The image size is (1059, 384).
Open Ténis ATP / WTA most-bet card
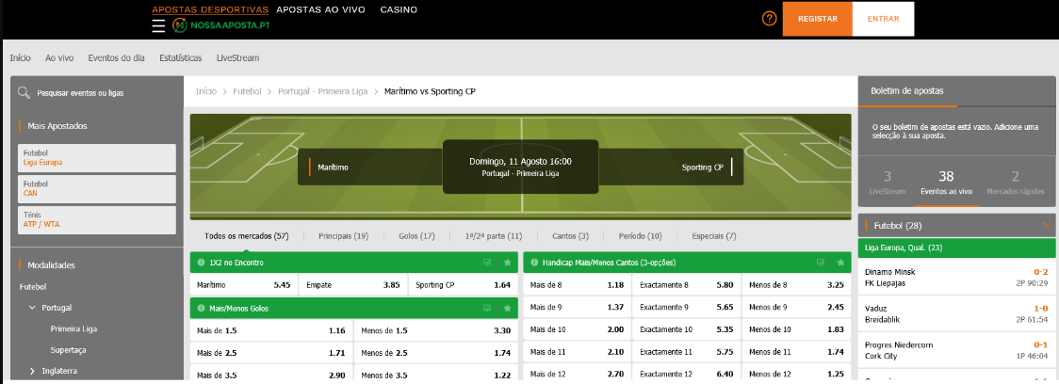(x=97, y=219)
